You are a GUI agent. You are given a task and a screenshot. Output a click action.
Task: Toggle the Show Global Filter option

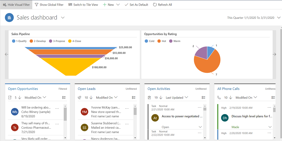click(x=49, y=5)
